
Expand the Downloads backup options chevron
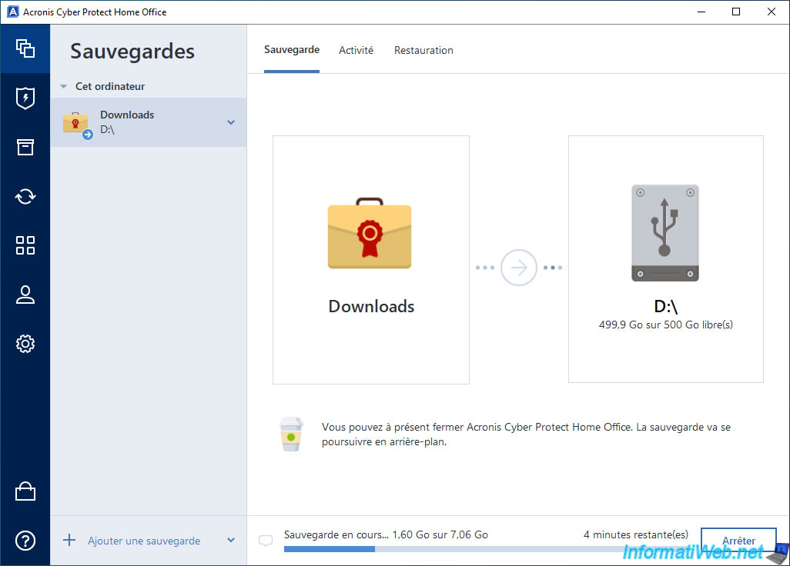(x=231, y=122)
